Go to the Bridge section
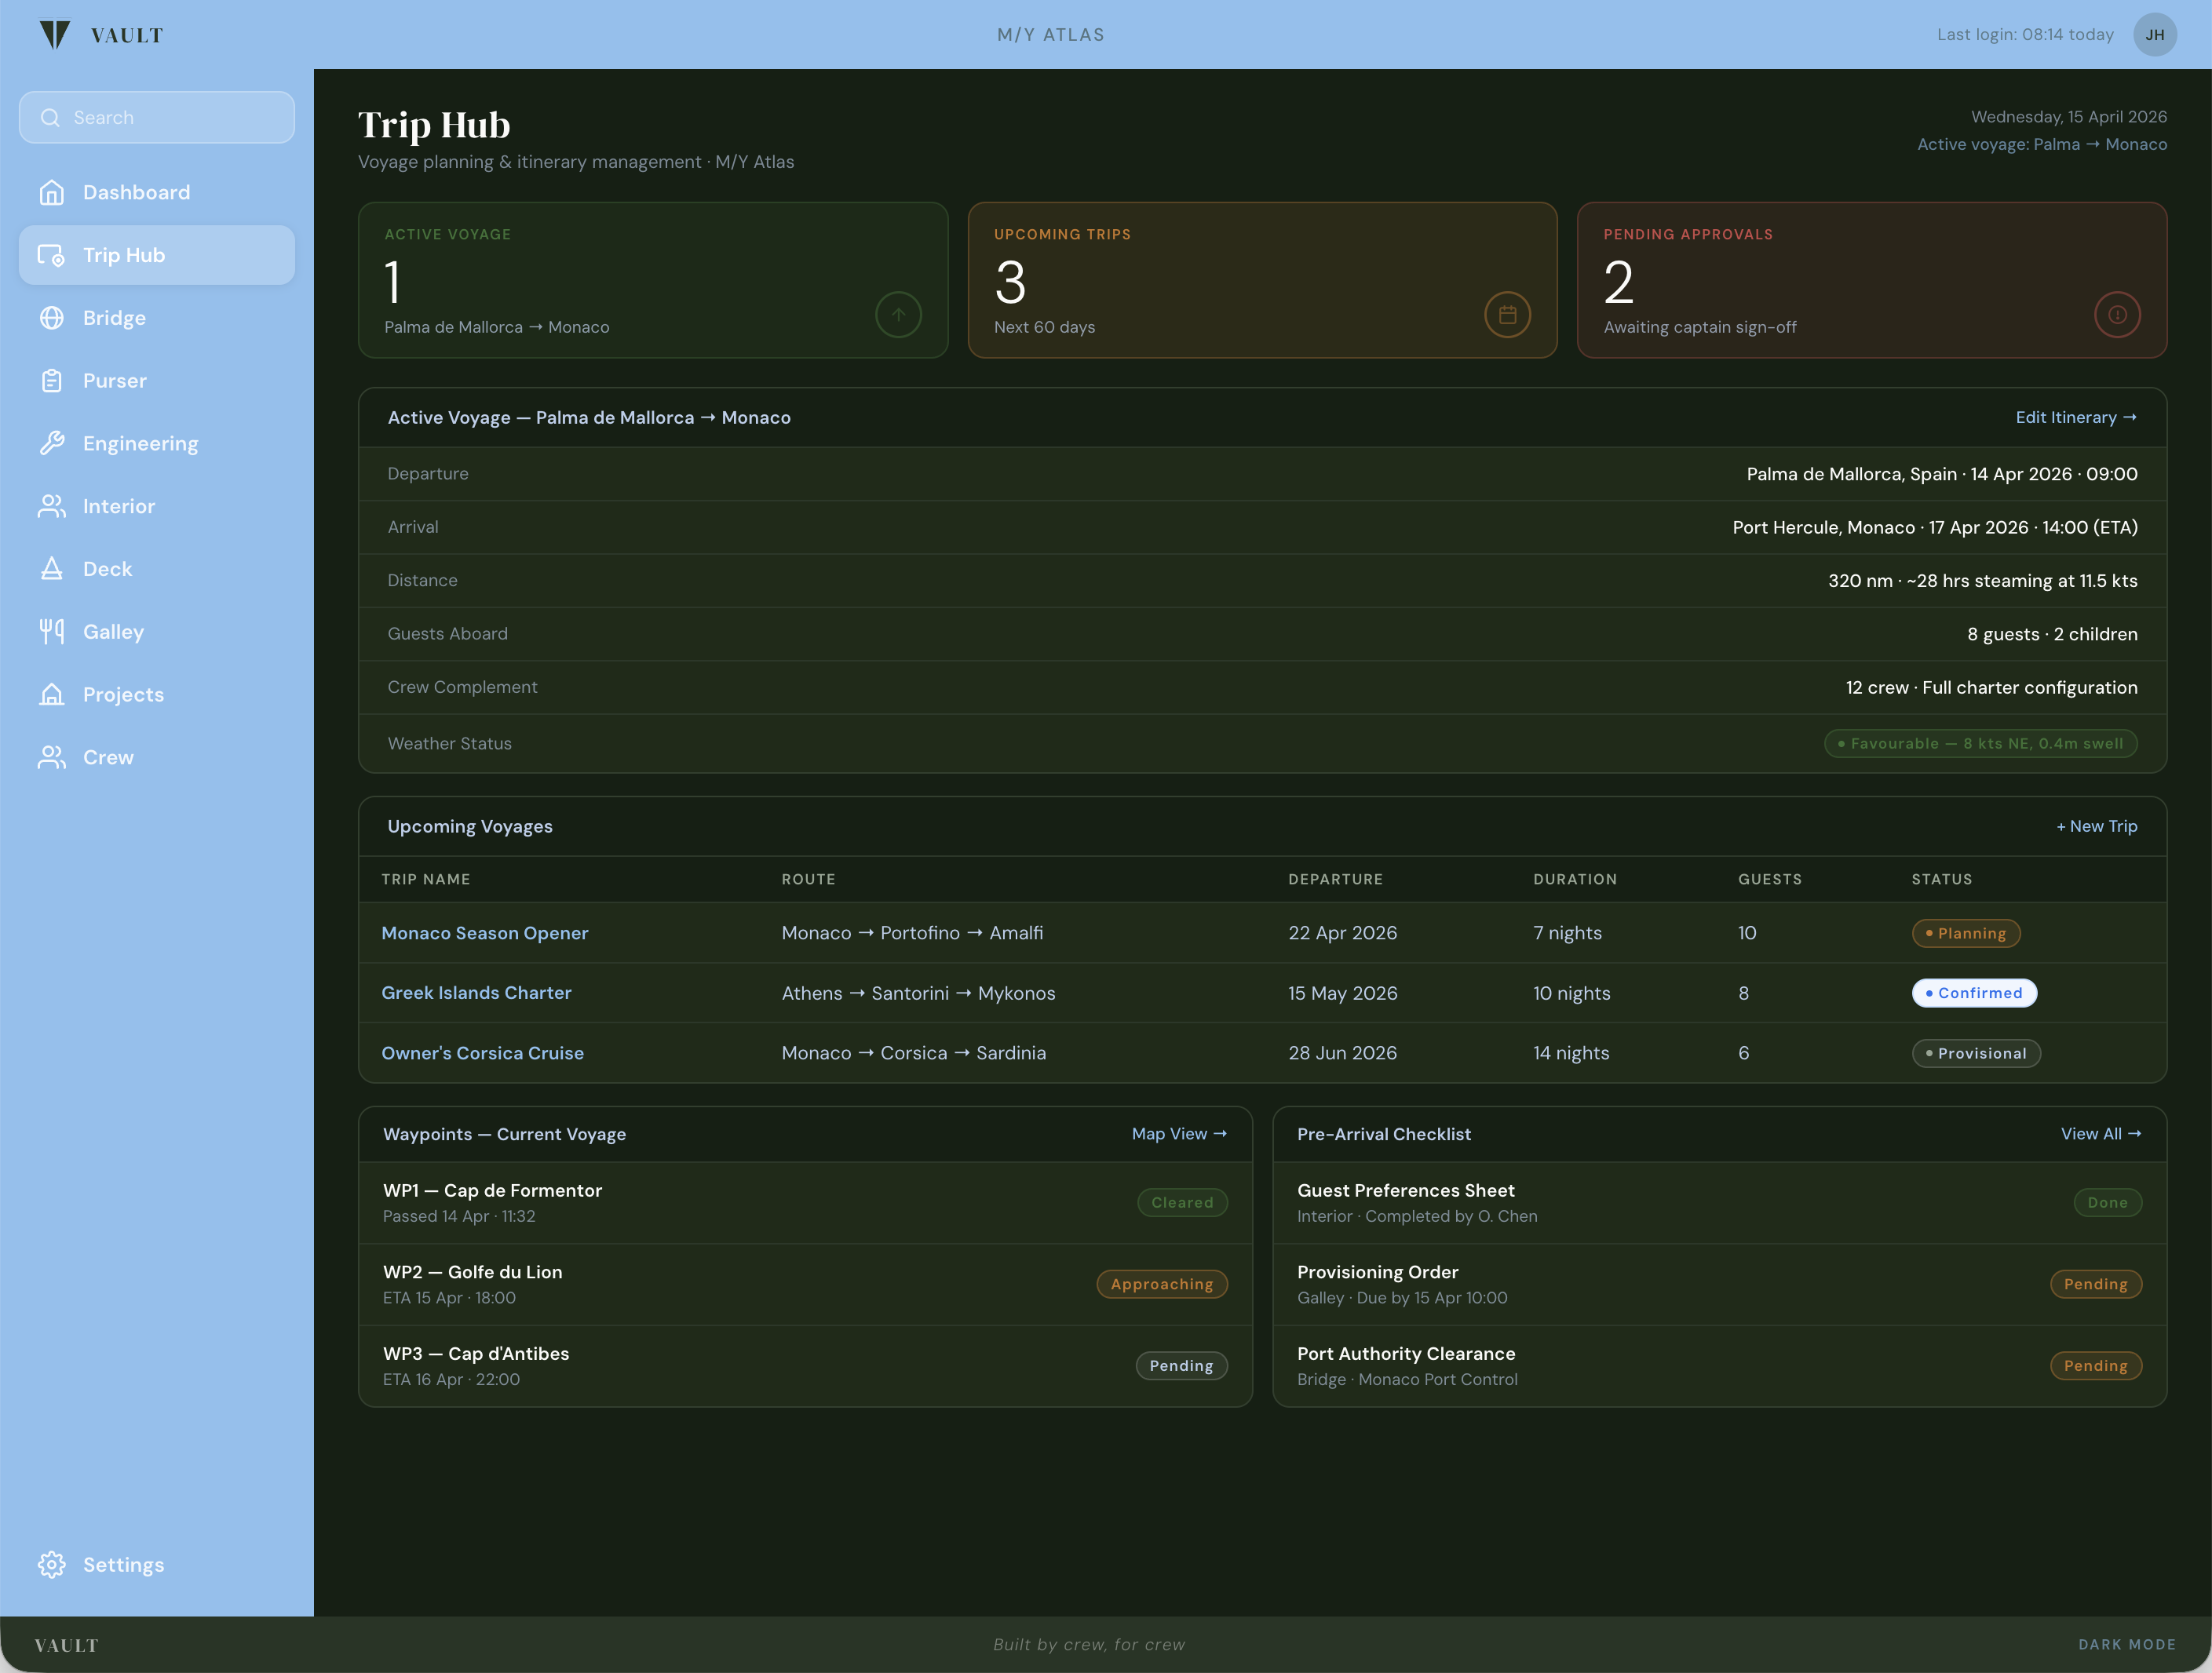Viewport: 2212px width, 1673px height. (x=157, y=319)
